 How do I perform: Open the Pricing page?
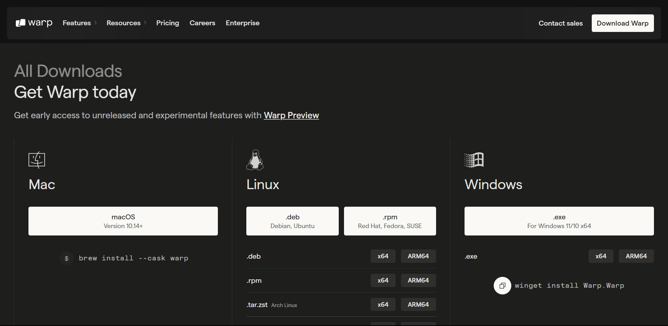click(168, 23)
